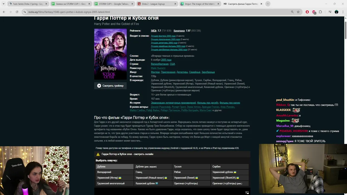Open the США country link
The height and width of the screenshot is (195, 347).
172,64
